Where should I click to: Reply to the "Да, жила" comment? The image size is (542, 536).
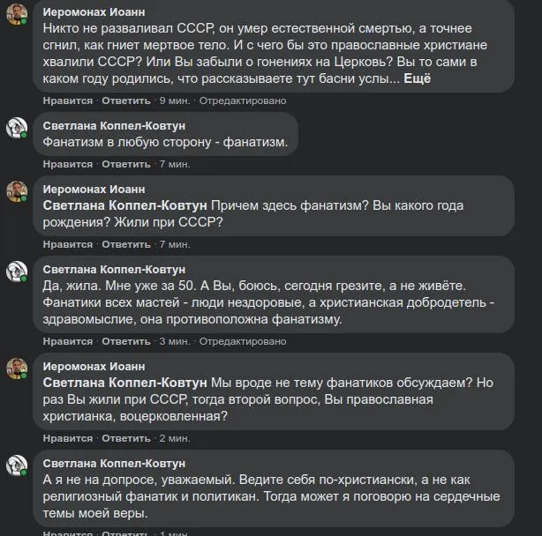[126, 341]
